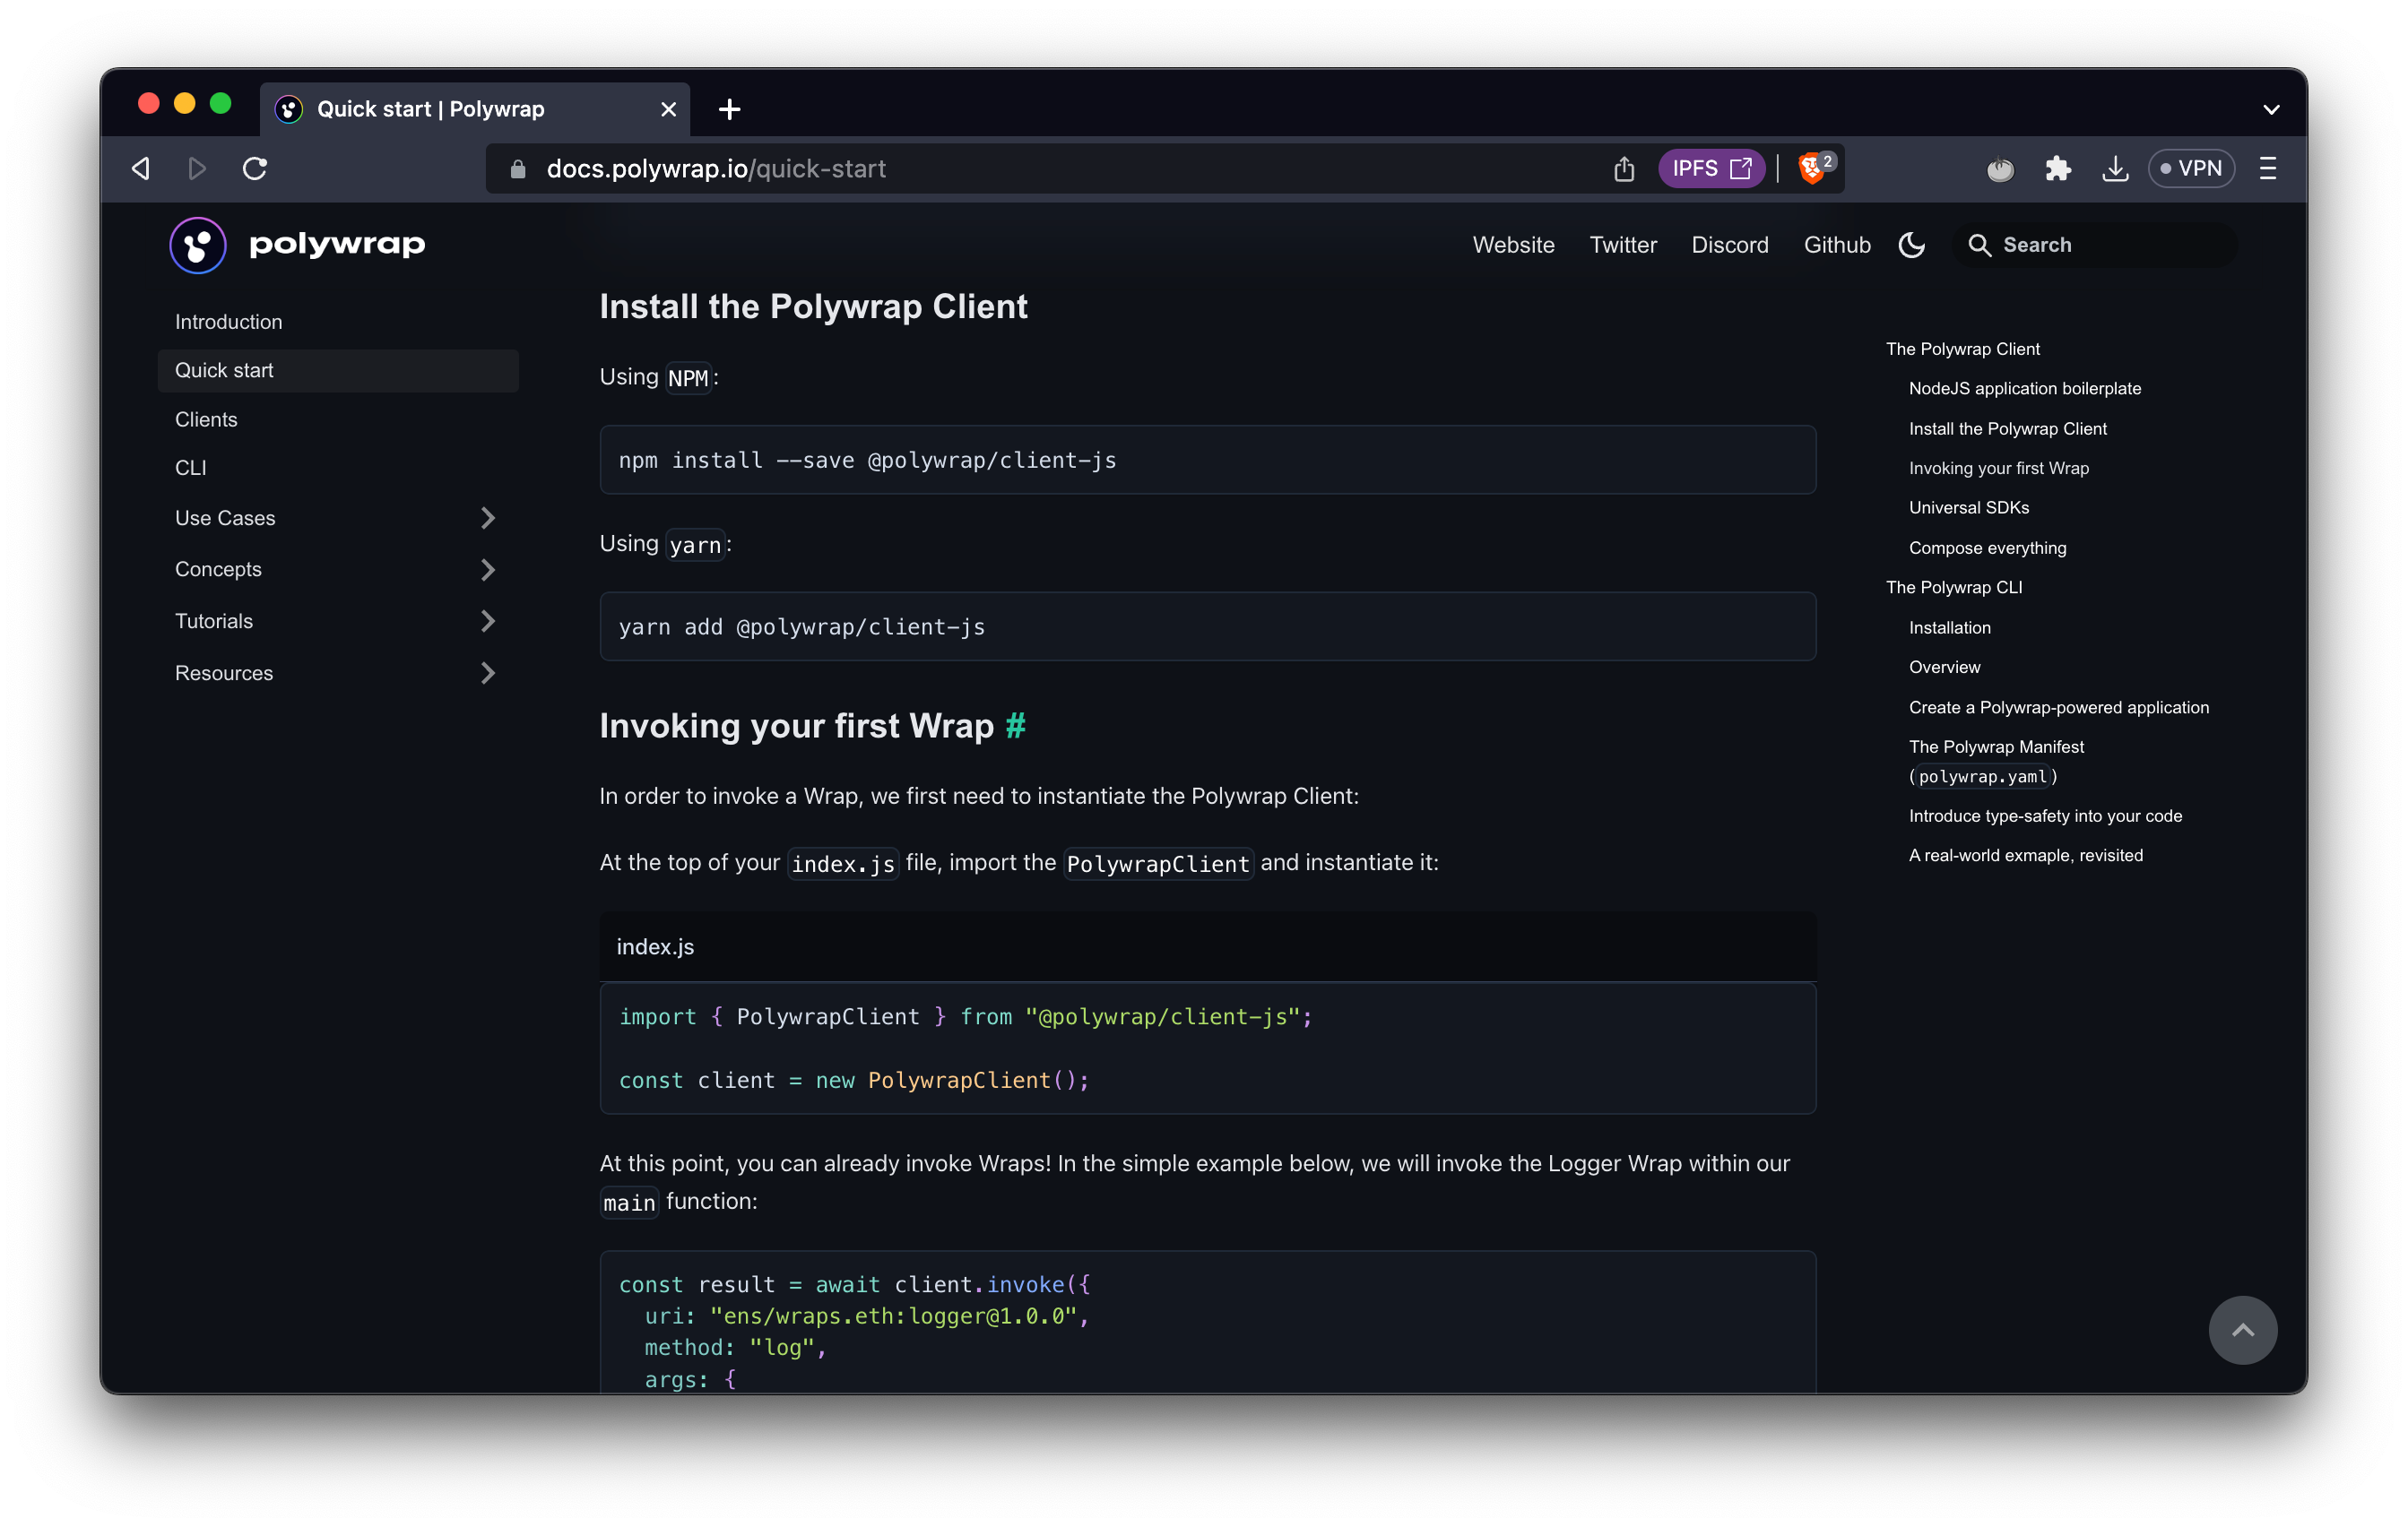Toggle dark mode with the moon icon
This screenshot has height=1527, width=2408.
click(1911, 245)
